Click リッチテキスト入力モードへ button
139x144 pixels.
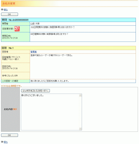click(x=35, y=91)
